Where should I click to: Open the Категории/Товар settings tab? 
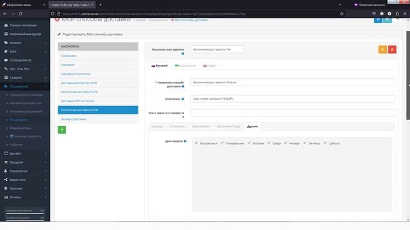228,126
